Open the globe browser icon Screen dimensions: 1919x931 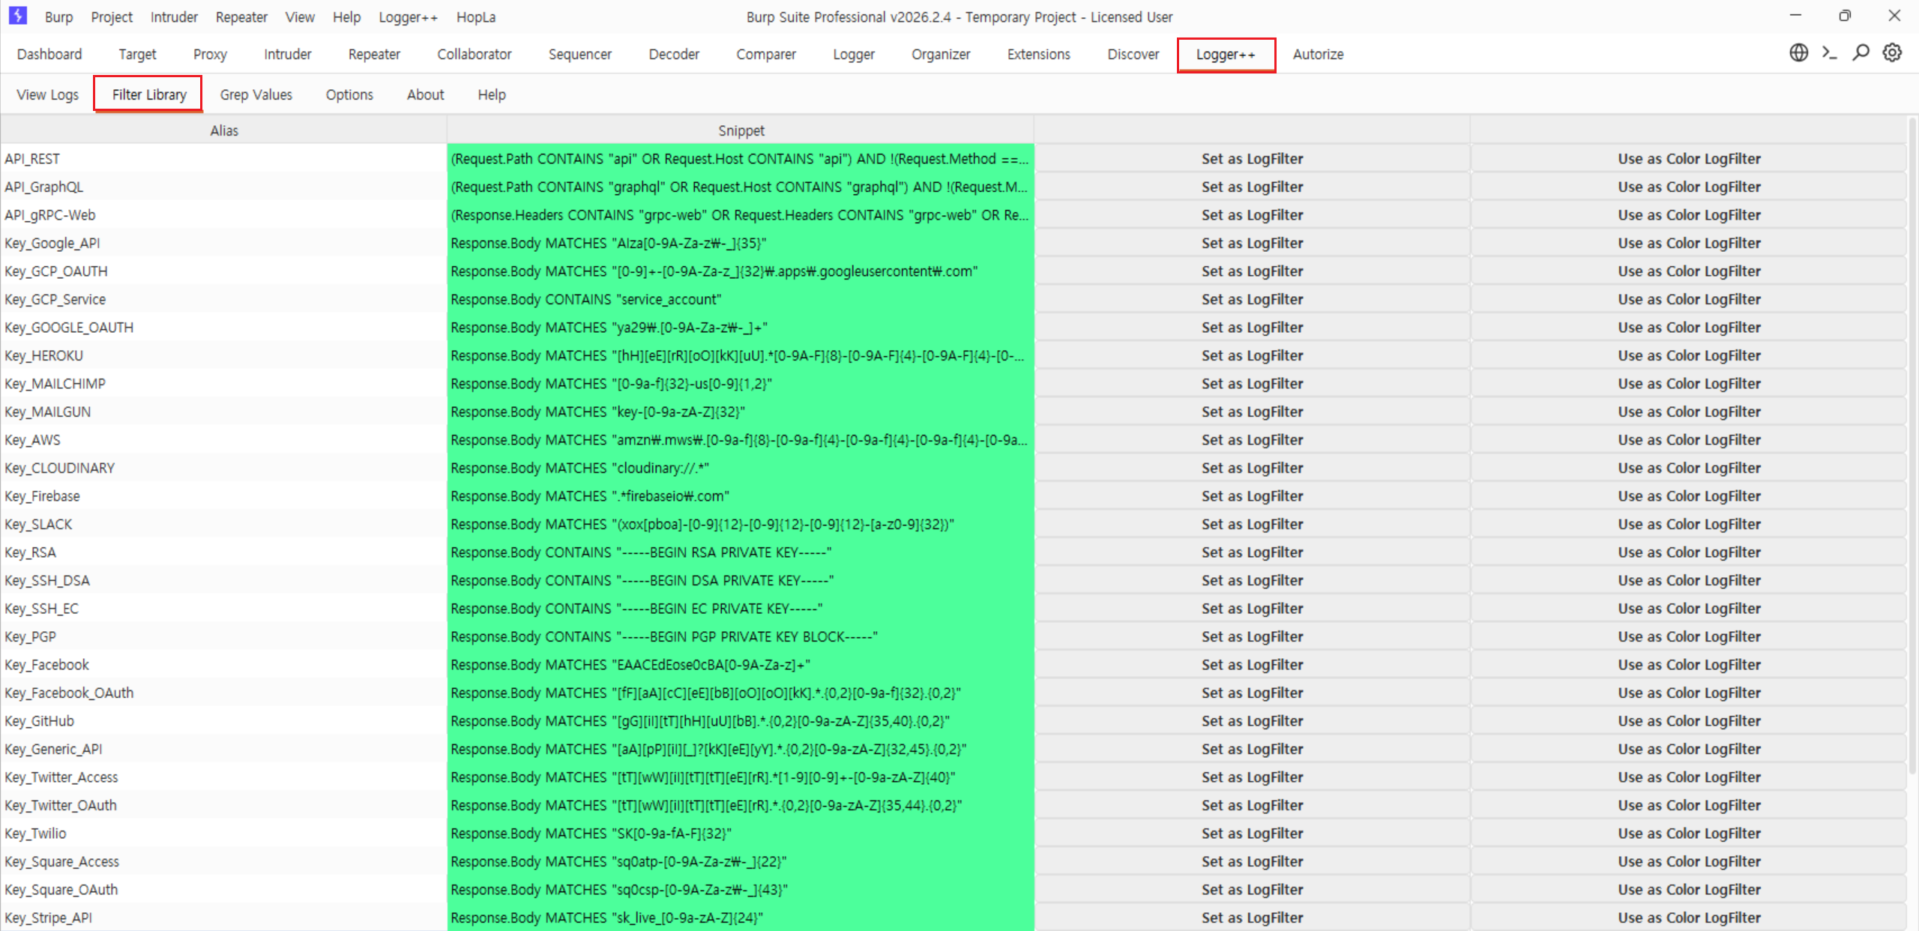[1798, 53]
